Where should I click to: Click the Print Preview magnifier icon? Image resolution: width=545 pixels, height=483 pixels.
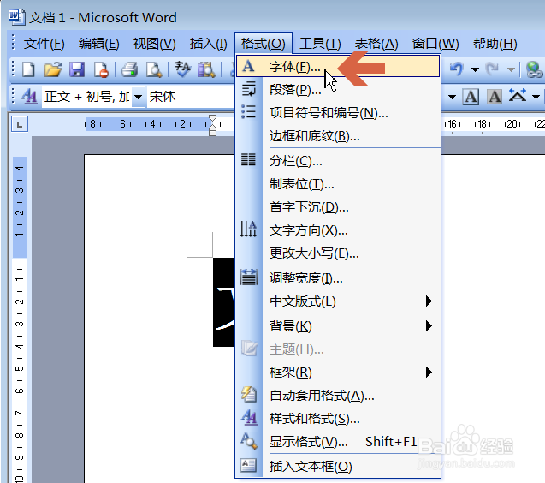tap(154, 69)
